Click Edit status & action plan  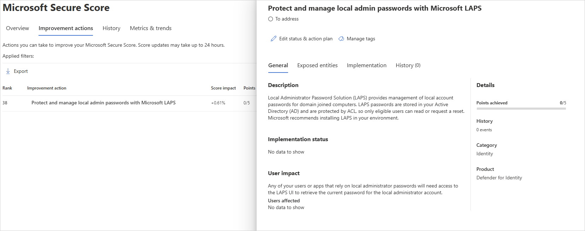point(306,39)
